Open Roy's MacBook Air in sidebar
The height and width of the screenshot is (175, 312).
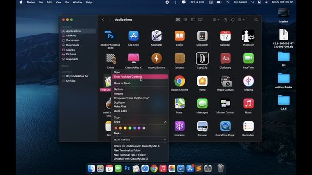pyautogui.click(x=78, y=76)
